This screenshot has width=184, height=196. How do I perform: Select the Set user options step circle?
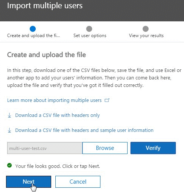coord(89,29)
